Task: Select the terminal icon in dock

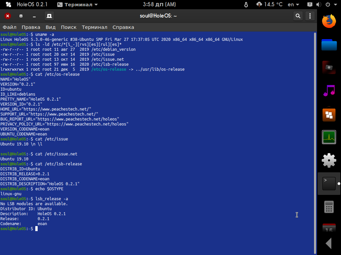Action: (329, 184)
